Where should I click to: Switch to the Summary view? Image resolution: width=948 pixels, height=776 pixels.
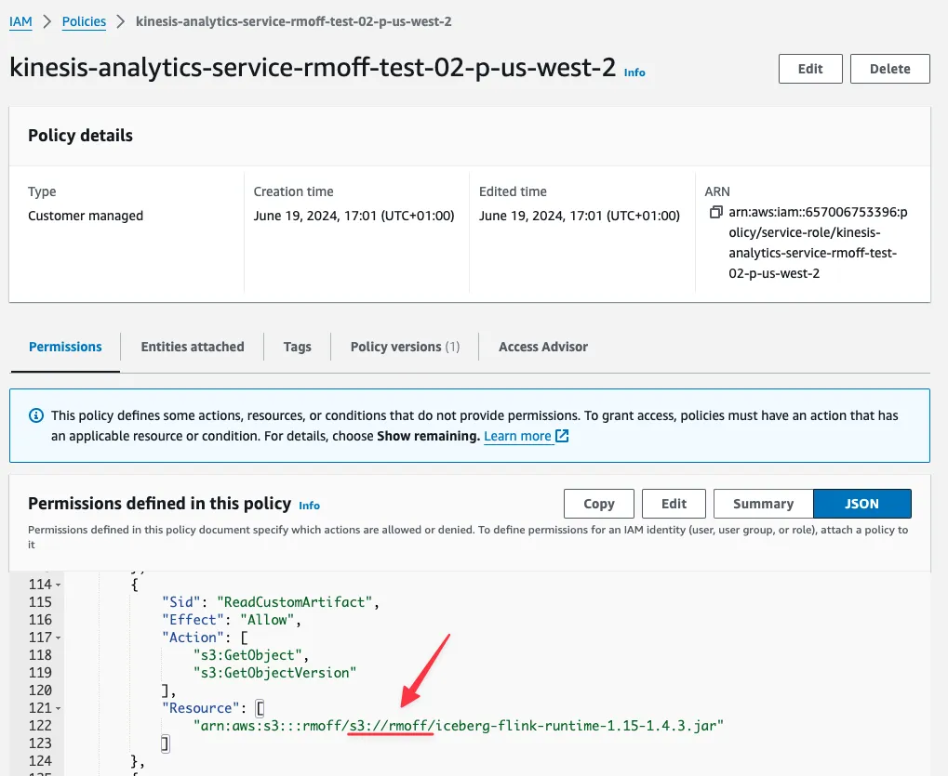pyautogui.click(x=763, y=504)
